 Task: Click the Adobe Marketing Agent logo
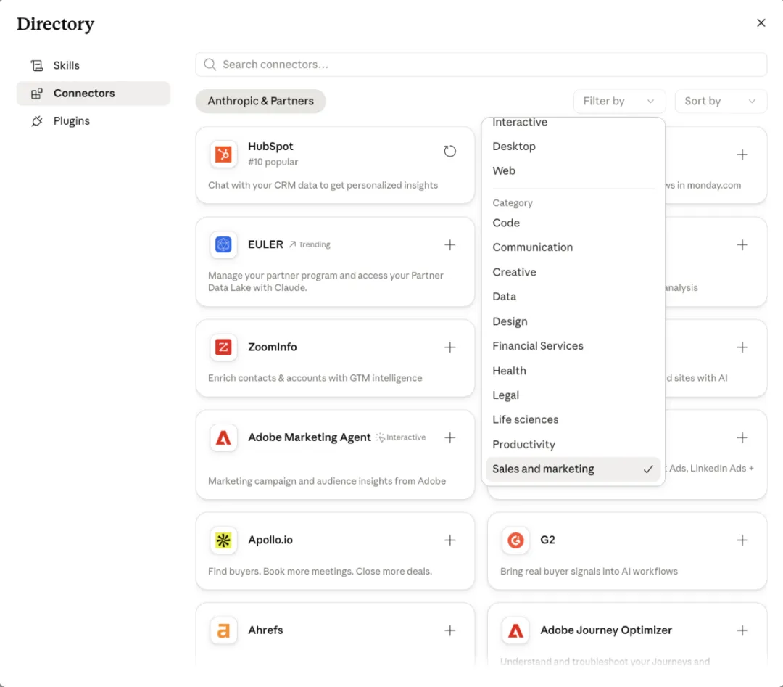point(223,437)
